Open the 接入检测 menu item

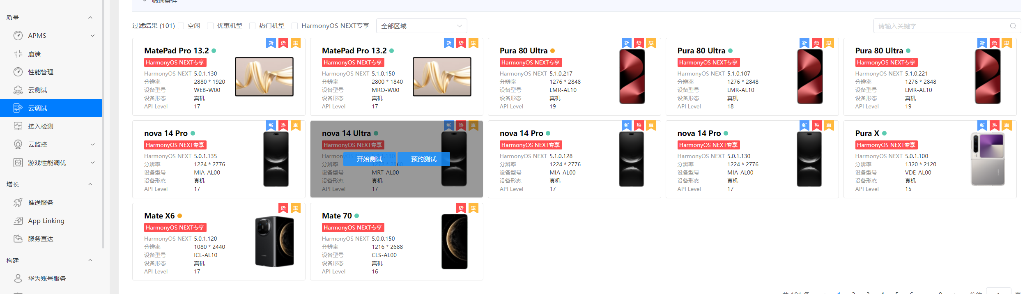tap(51, 126)
